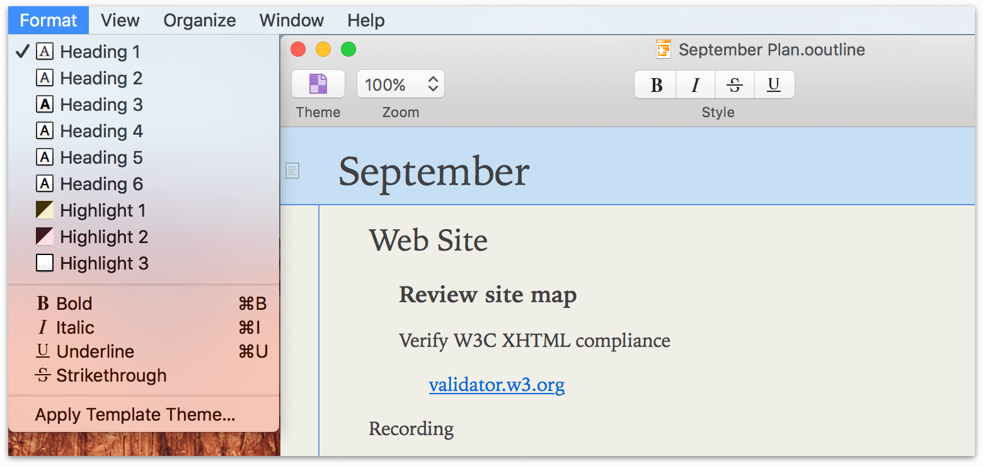Click the white Highlight 3 swatch icon
This screenshot has height=466, width=983.
pyautogui.click(x=45, y=263)
